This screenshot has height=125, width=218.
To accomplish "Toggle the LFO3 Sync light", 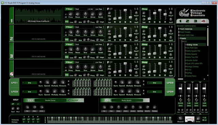I will (41, 91).
